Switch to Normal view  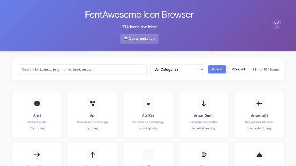pyautogui.click(x=217, y=69)
